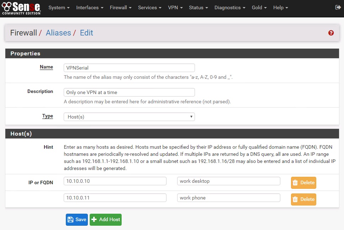Screen dimensions: 344x230
Task: Delete the work phone host entry
Action: (303, 199)
